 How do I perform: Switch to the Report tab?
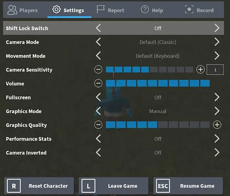tap(110, 10)
